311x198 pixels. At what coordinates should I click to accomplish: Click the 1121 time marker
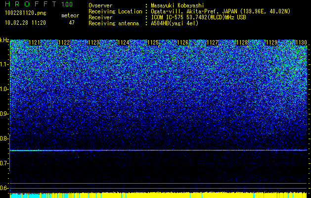tap(34, 43)
